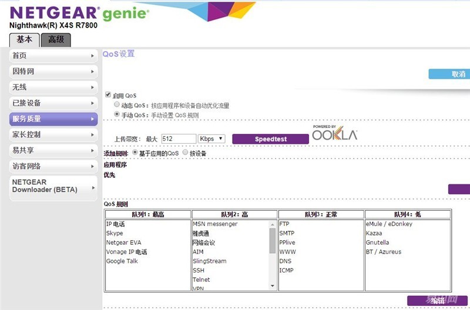
Task: Select Vonage IP 电话 entry
Action: pyautogui.click(x=126, y=252)
